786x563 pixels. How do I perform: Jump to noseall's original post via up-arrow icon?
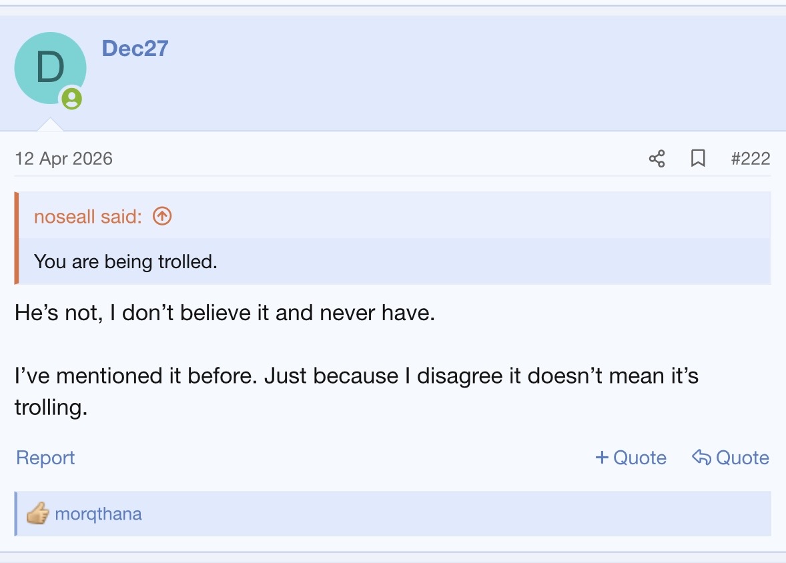coord(162,217)
